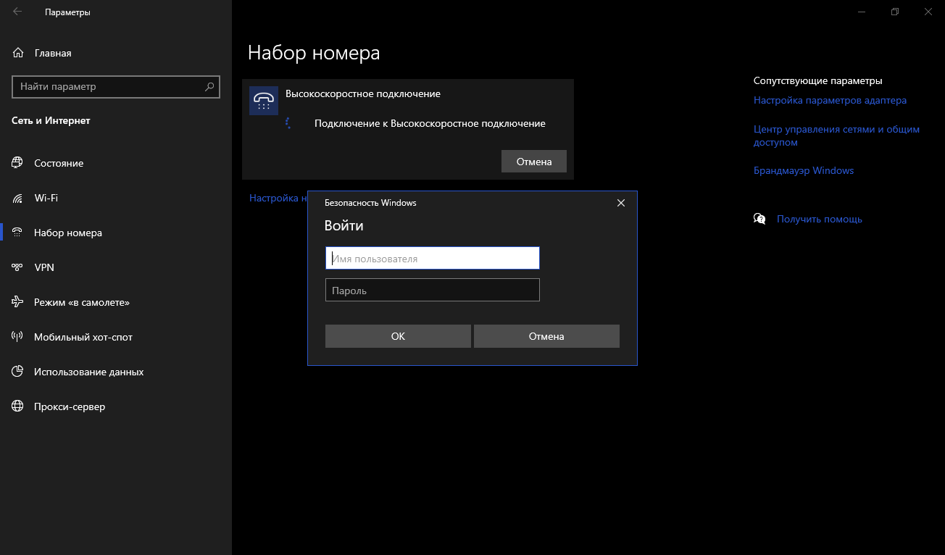
Task: Click the Получить помощь link
Action: pyautogui.click(x=820, y=219)
